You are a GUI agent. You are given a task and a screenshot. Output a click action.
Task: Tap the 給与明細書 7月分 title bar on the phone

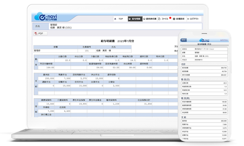(x=204, y=44)
